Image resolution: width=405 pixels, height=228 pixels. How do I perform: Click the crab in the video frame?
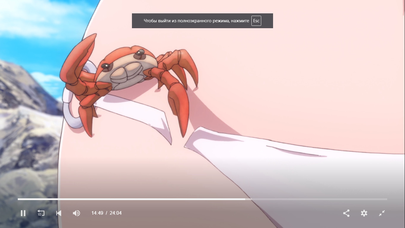click(130, 71)
